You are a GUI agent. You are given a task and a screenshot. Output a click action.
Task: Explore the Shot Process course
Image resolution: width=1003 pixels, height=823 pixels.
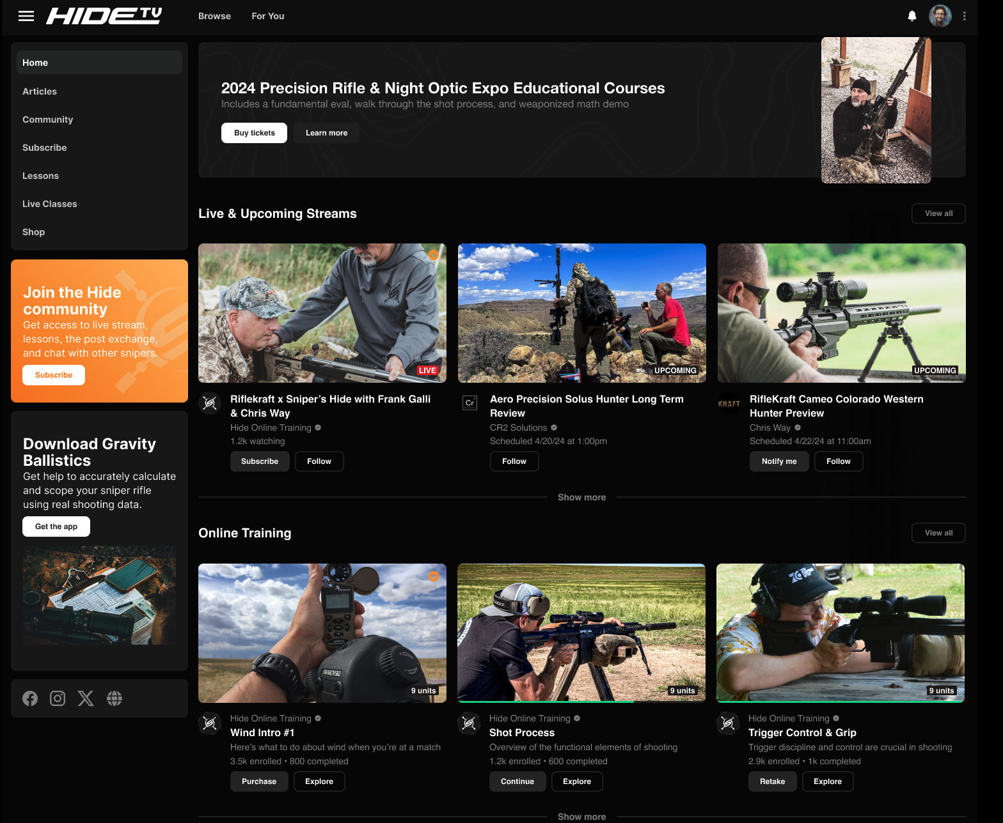[x=577, y=781]
